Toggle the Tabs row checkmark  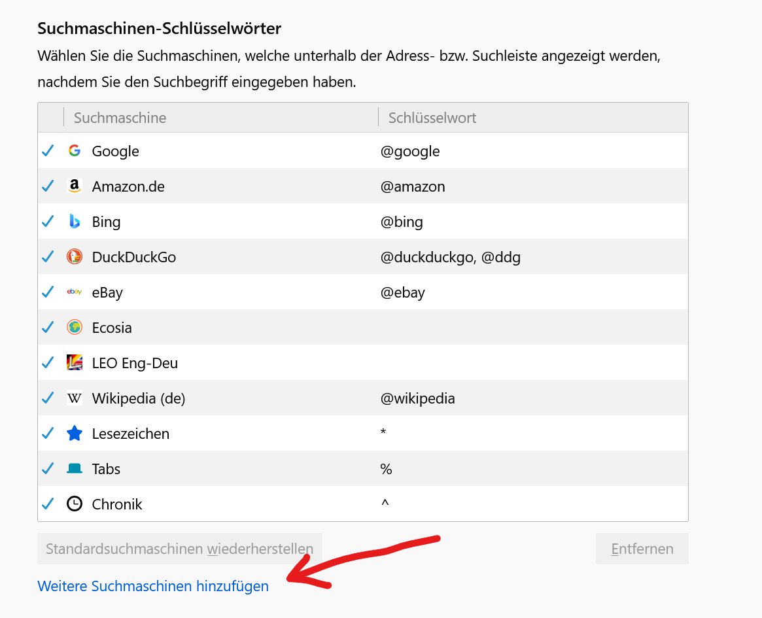click(x=48, y=469)
